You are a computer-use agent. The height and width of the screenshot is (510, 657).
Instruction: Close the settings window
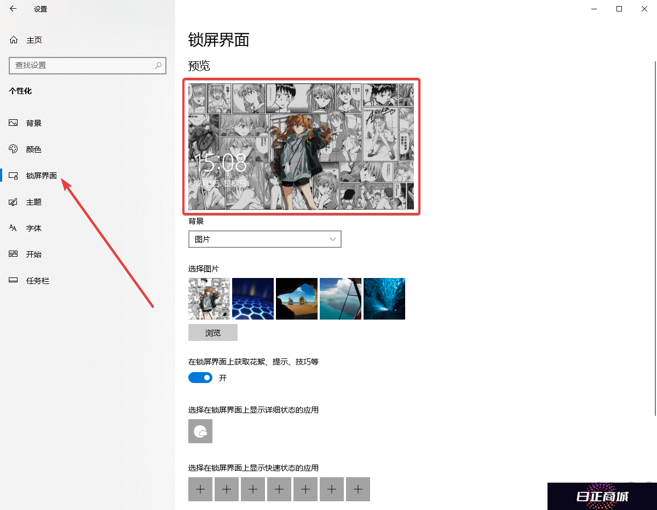[x=644, y=9]
